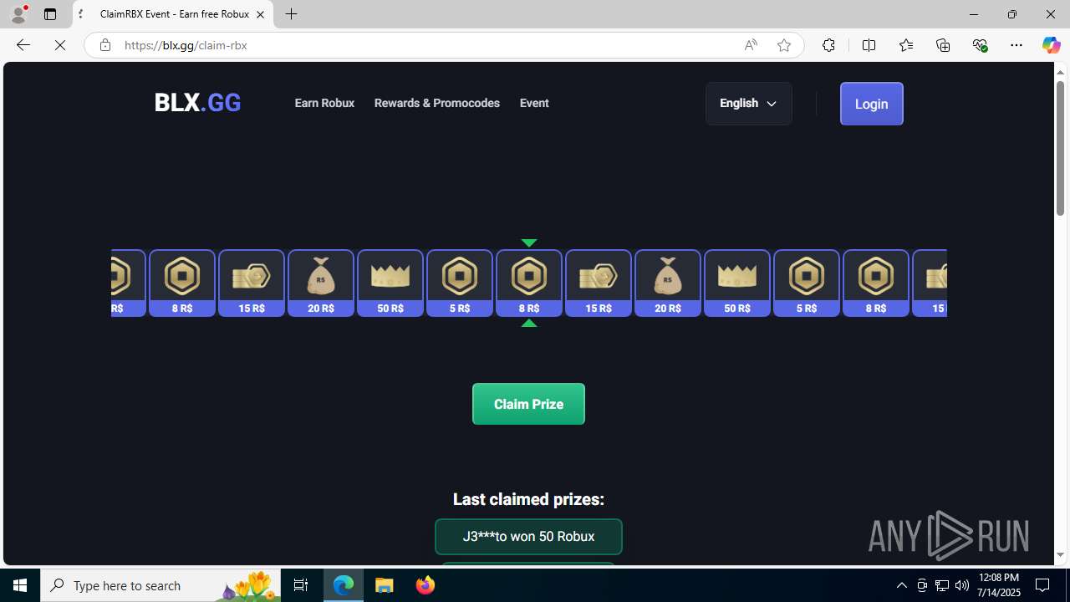This screenshot has width=1070, height=602.
Task: Open Microsoft Edge from taskbar
Action: coord(344,585)
